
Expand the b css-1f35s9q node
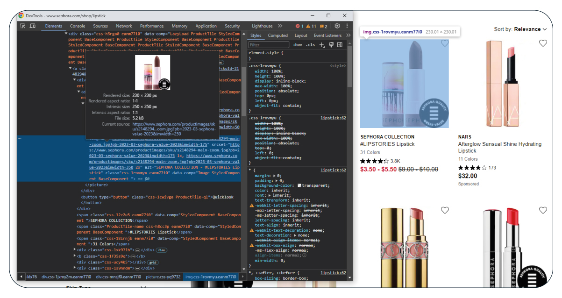click(x=75, y=256)
